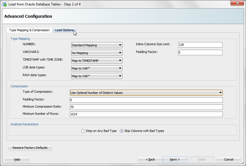The height and width of the screenshot is (166, 246).
Task: Expand TIMESTAMP with TIME ZONE dropdown
Action: coord(97,60)
